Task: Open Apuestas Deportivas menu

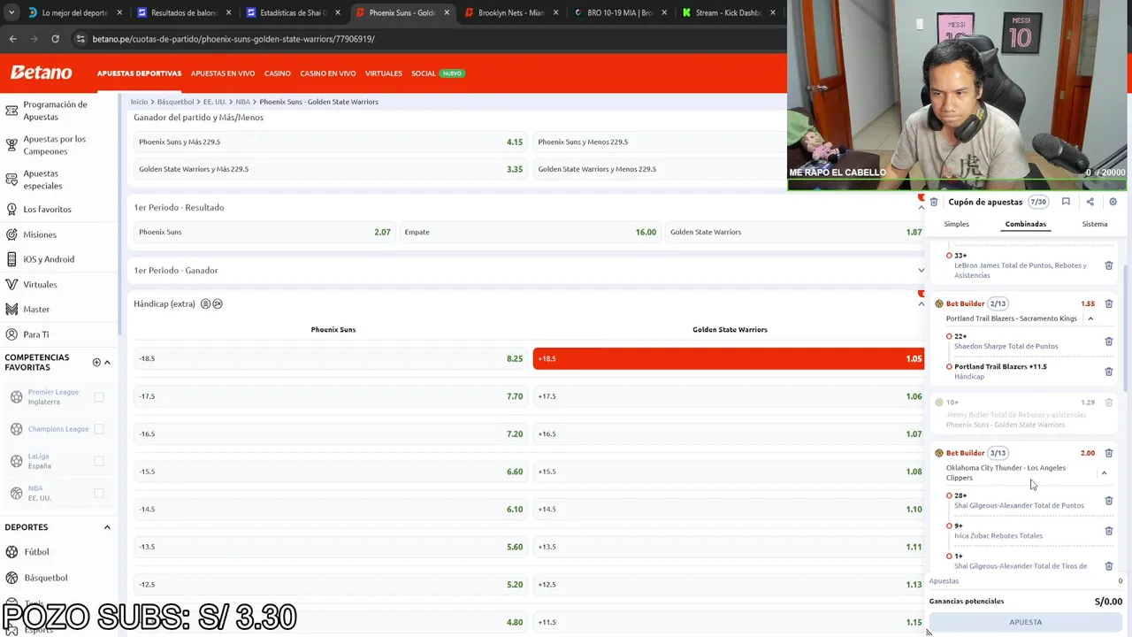Action: (x=139, y=73)
